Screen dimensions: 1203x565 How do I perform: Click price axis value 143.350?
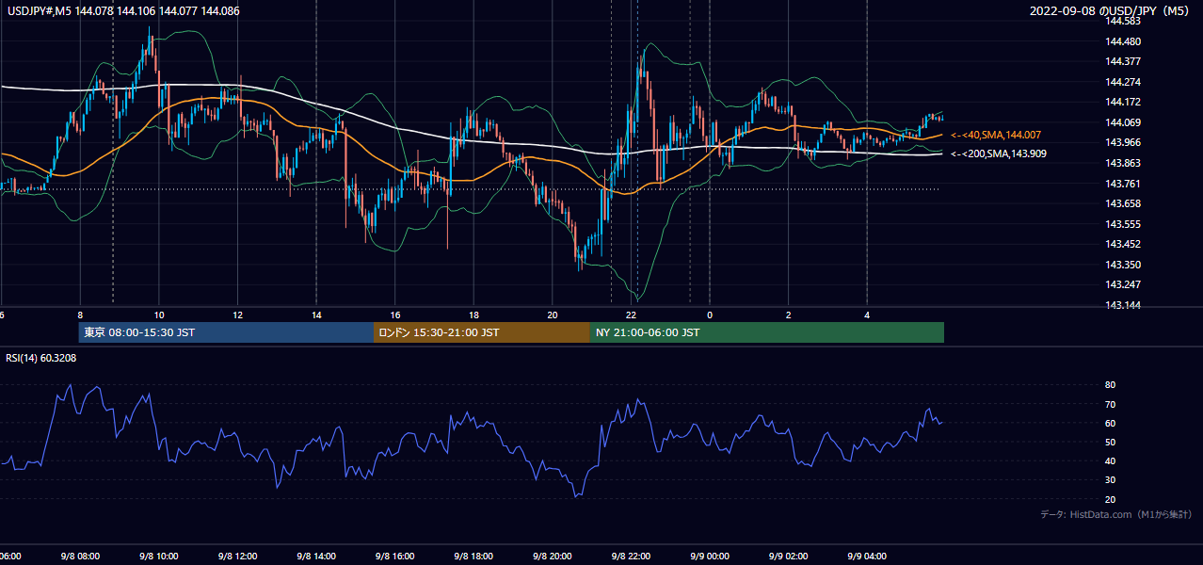[x=1124, y=265]
